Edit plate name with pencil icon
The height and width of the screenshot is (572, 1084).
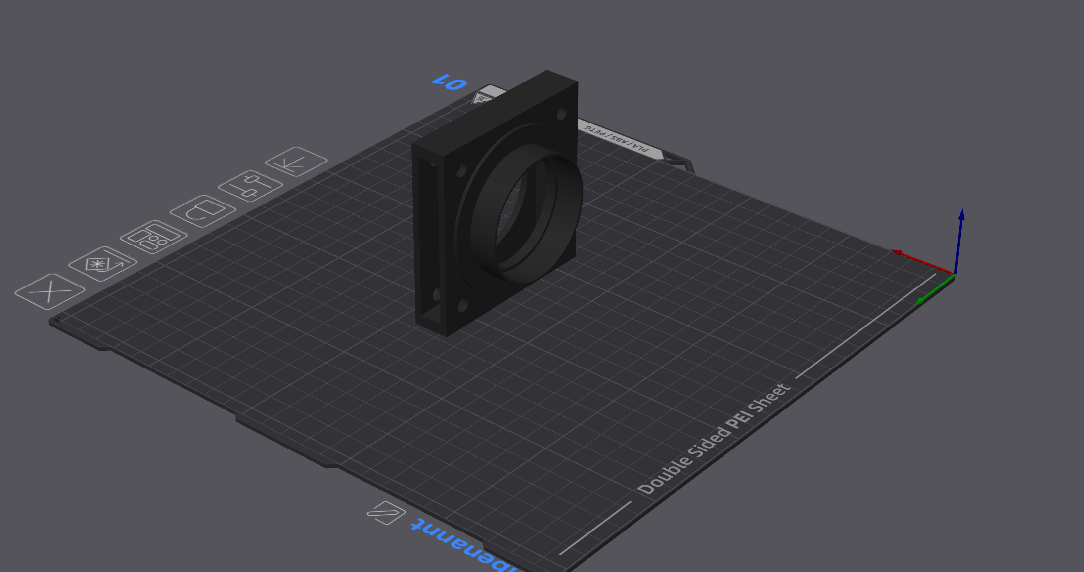(386, 513)
